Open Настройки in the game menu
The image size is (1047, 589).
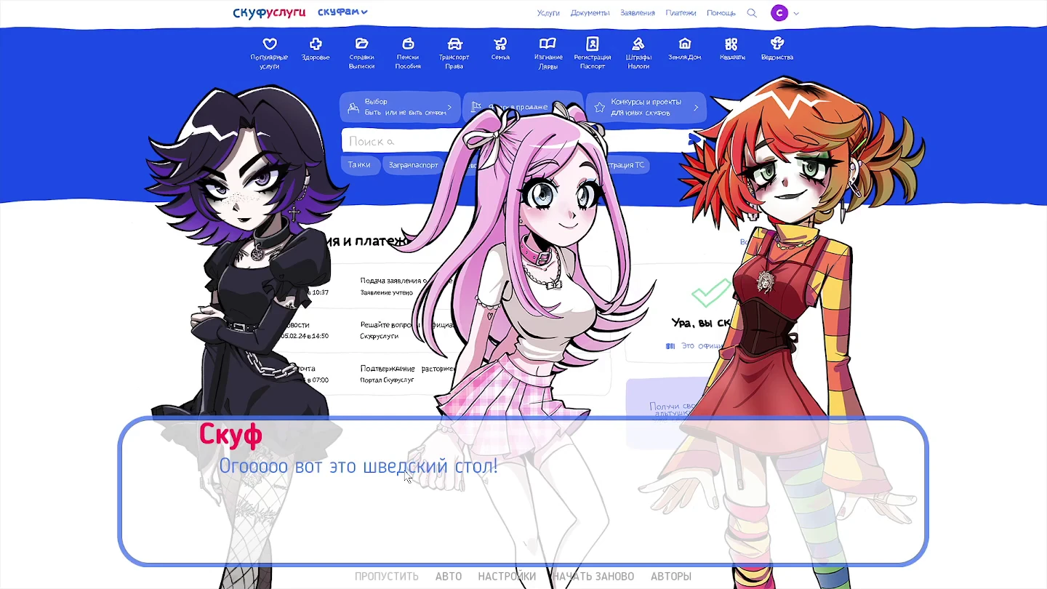(507, 577)
